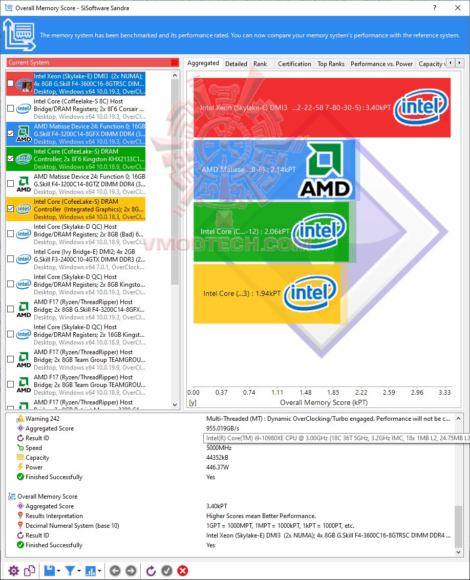
Task: Click the grey checkmark OK icon
Action: [x=167, y=571]
